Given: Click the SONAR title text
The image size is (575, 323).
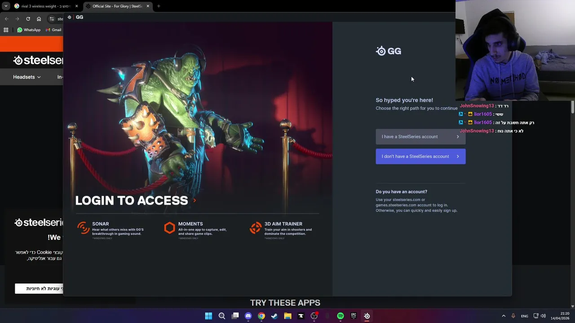Looking at the screenshot, I should [101, 224].
